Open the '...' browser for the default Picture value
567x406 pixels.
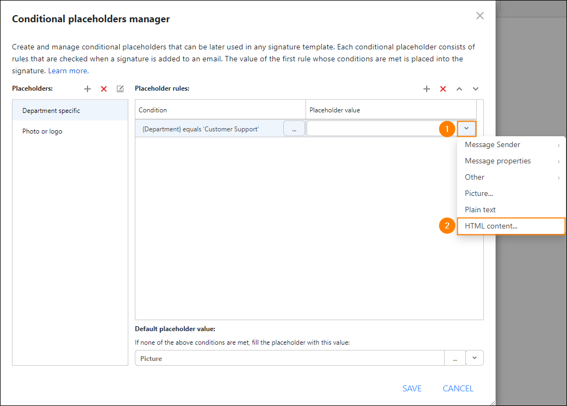[455, 358]
